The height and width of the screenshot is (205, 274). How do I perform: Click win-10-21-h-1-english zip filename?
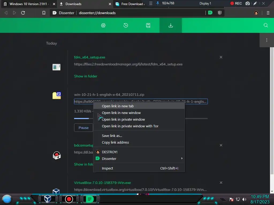click(x=109, y=95)
